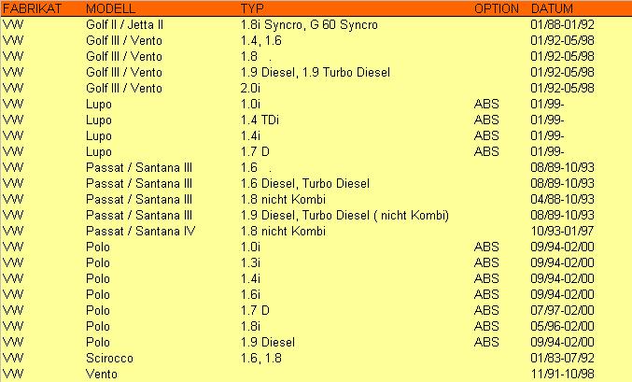This screenshot has width=632, height=382.
Task: Click the FABRIKAT column header
Action: coord(33,8)
